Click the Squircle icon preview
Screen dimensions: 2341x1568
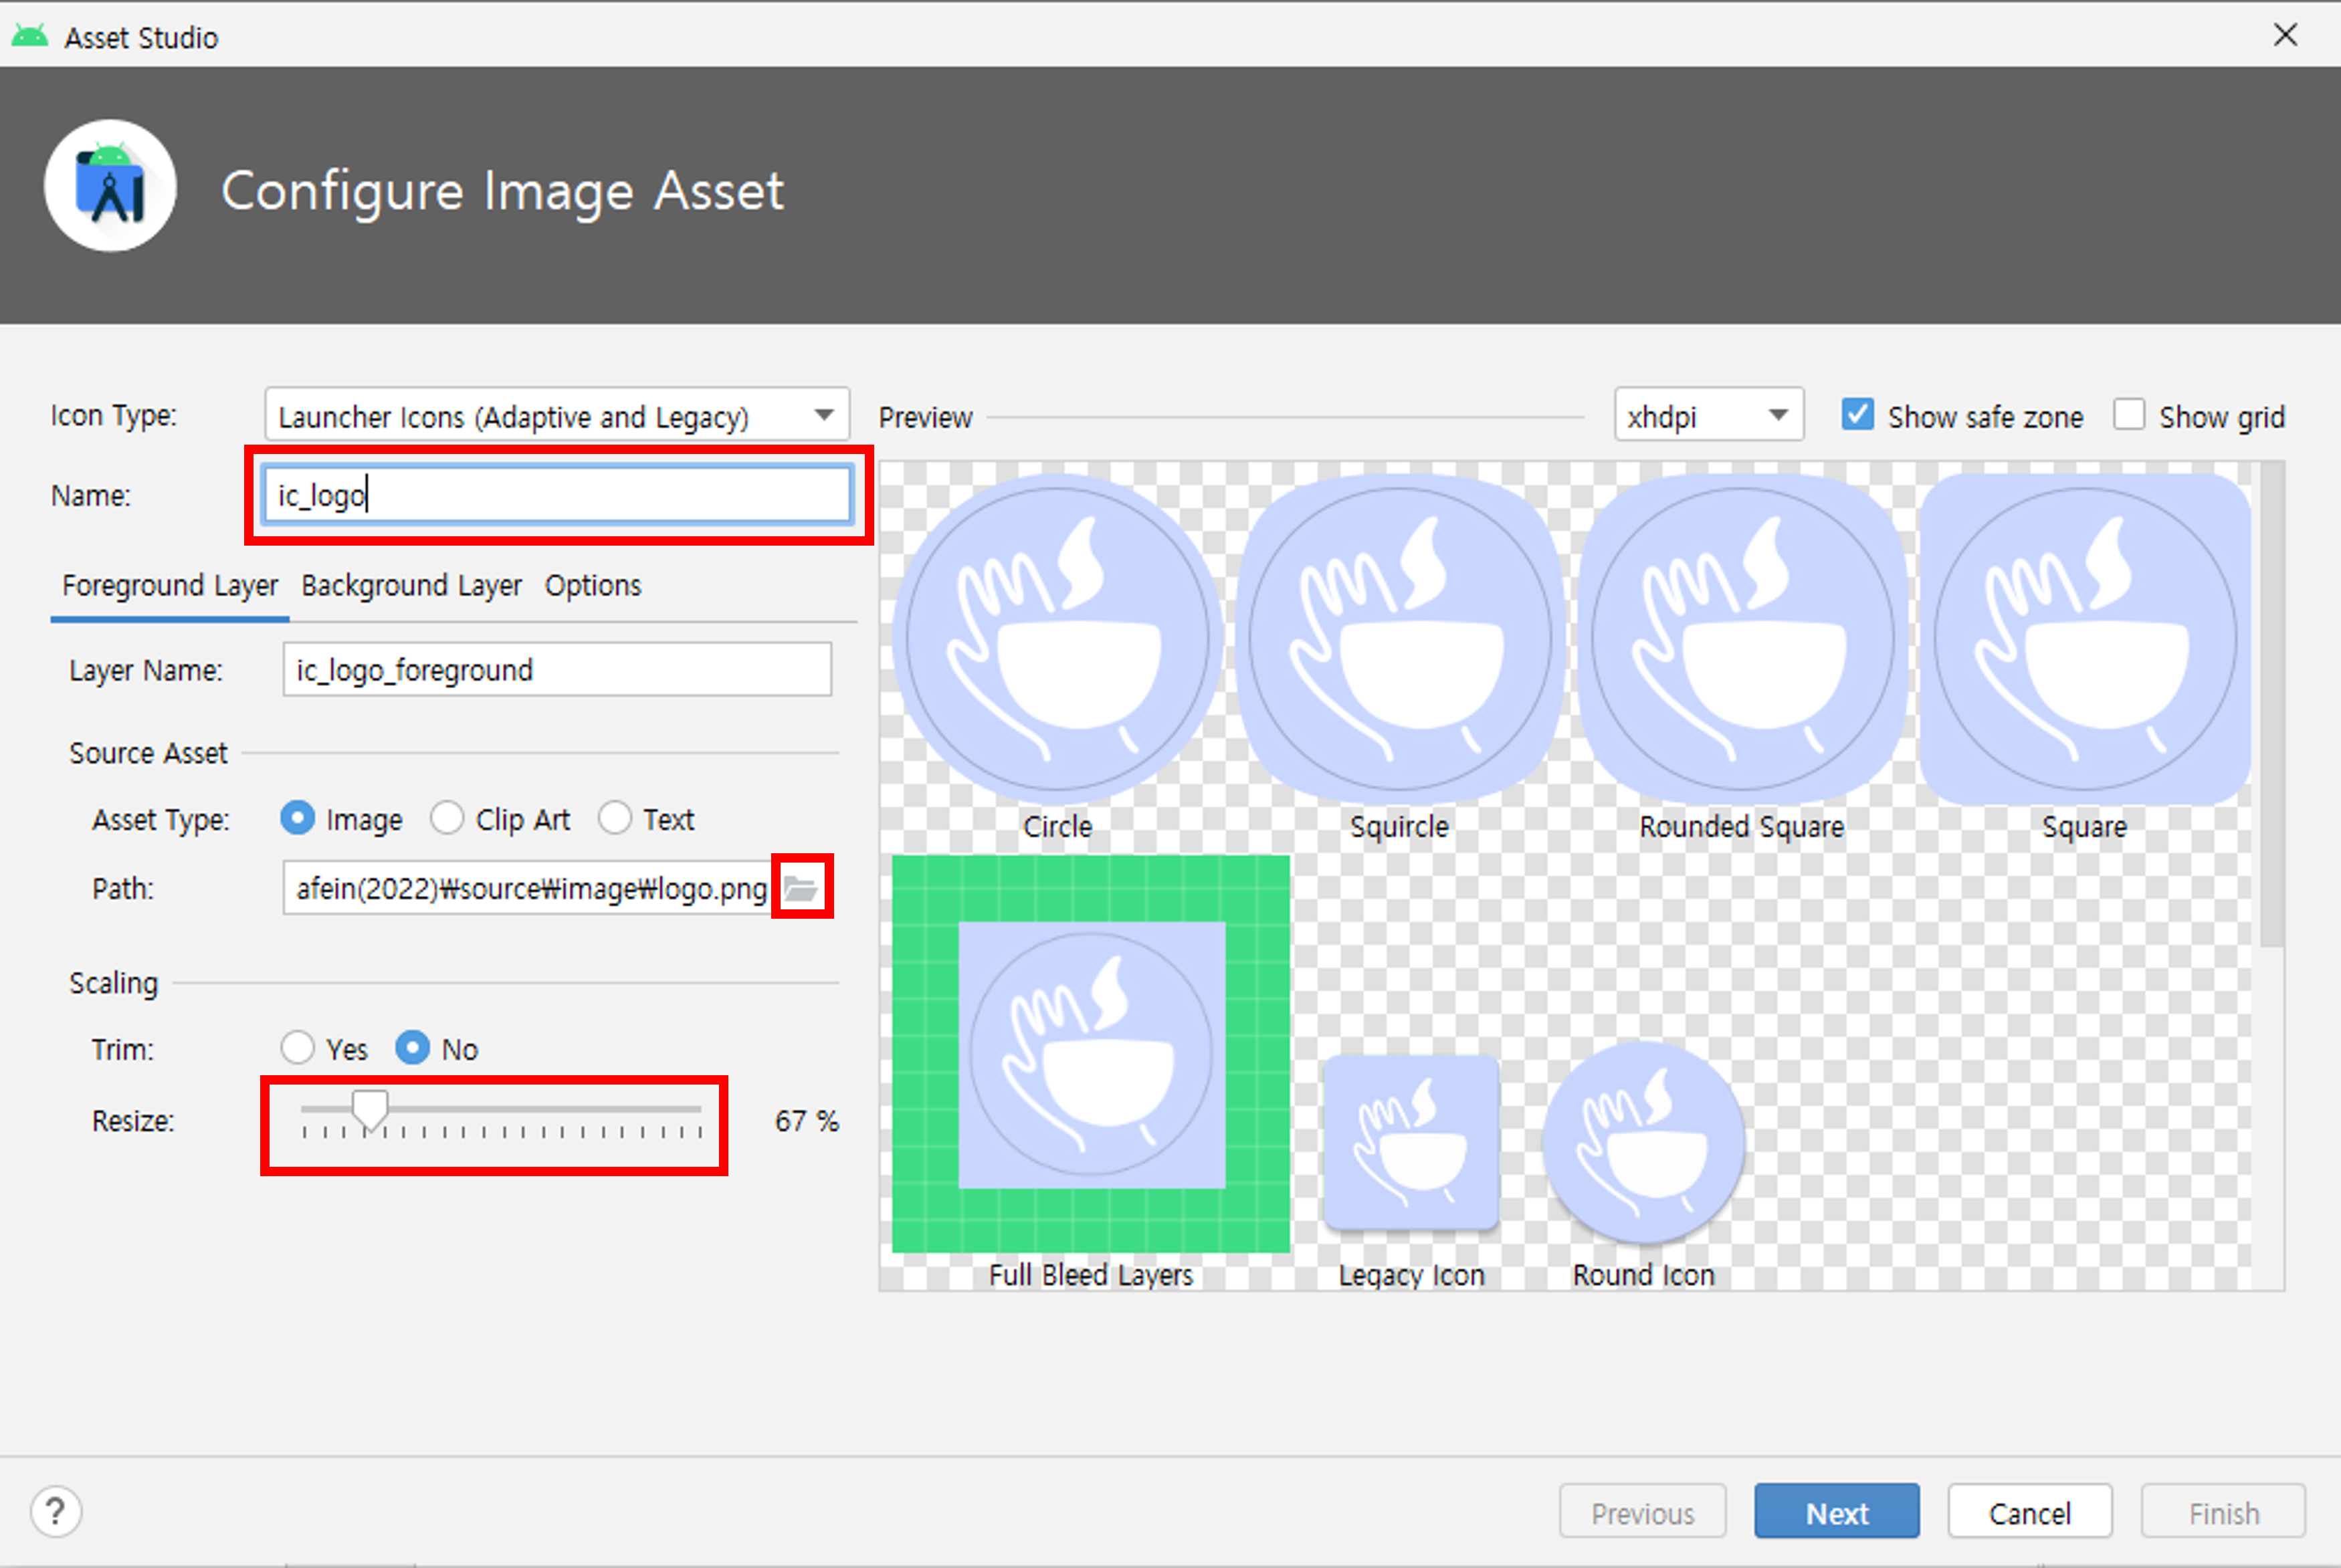[1399, 639]
